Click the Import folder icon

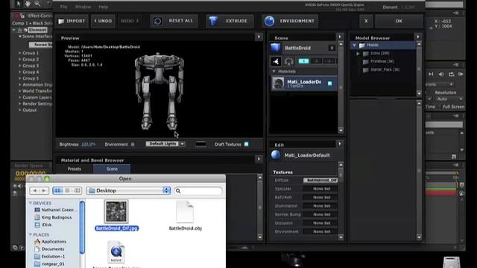click(x=61, y=22)
